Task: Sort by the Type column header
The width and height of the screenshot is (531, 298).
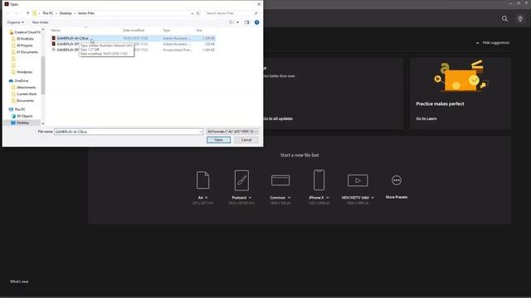Action: click(x=166, y=31)
